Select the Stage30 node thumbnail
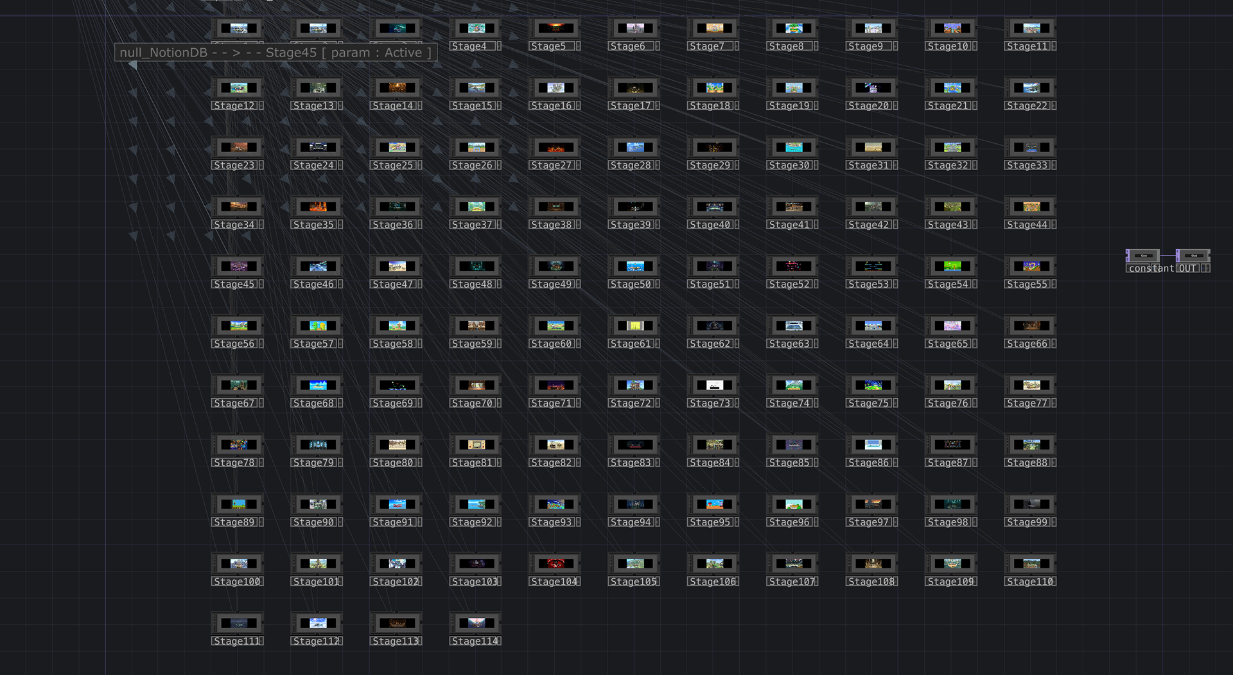1233x675 pixels. pyautogui.click(x=793, y=147)
